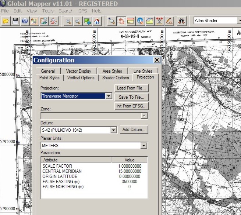
Task: Expand the disabled Zone dropdown
Action: click(144, 116)
